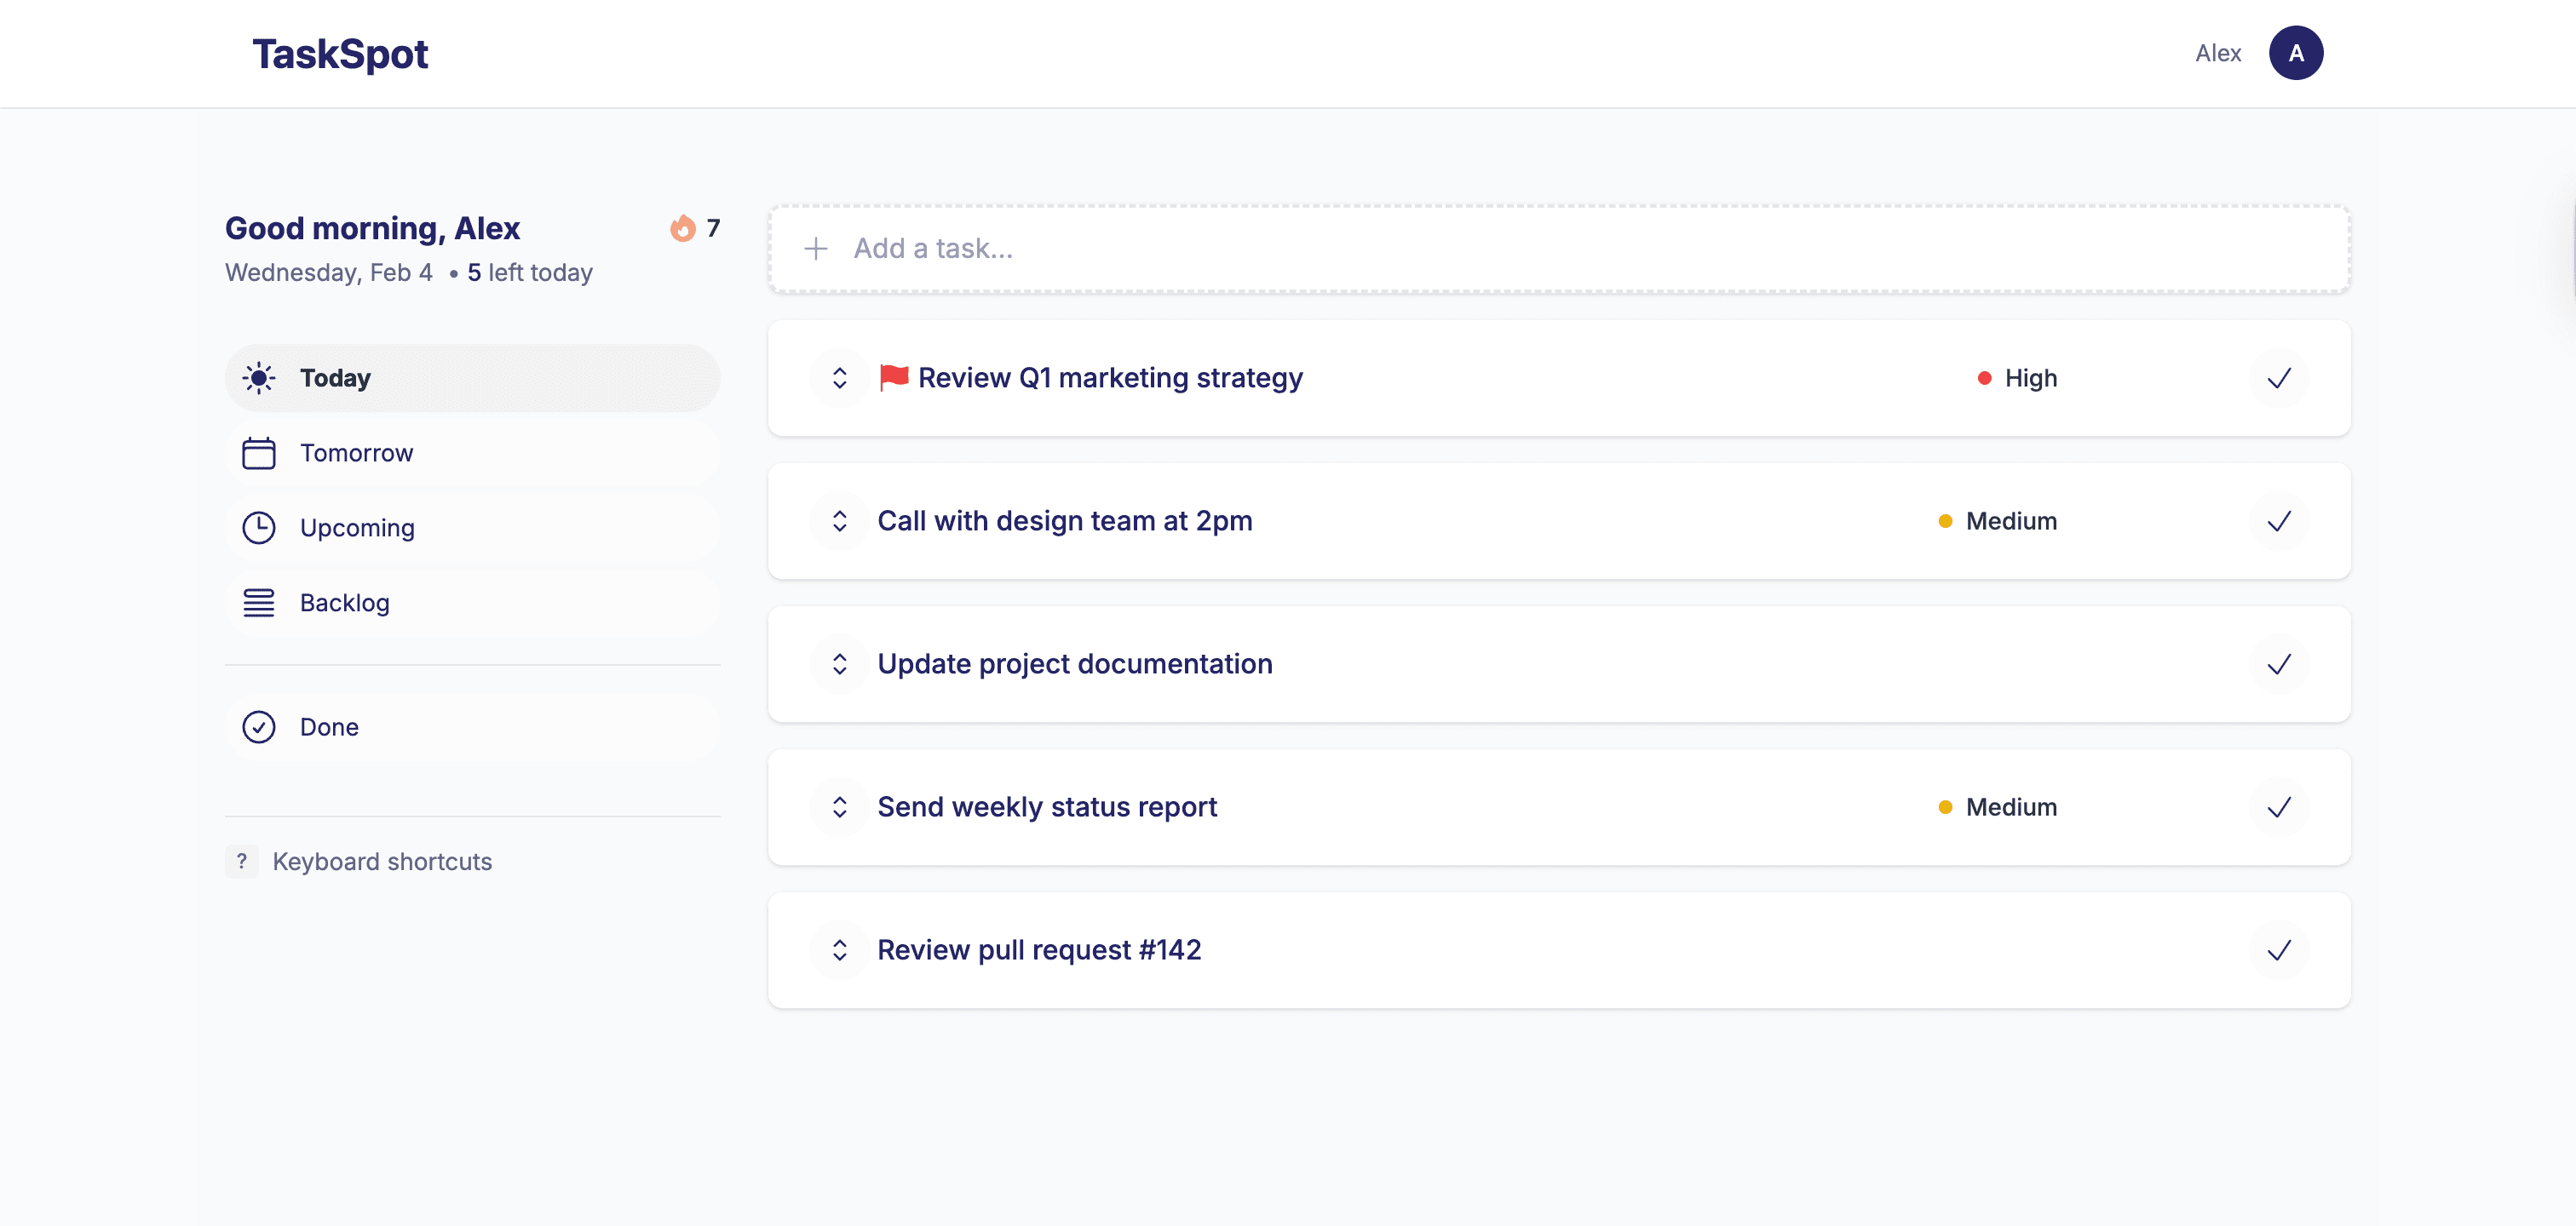Open Keyboard shortcuts

coord(381,860)
